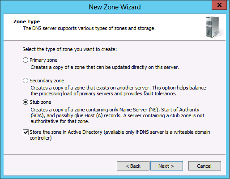Choose the Secondary zone radio button
This screenshot has height=179, width=230.
point(26,81)
